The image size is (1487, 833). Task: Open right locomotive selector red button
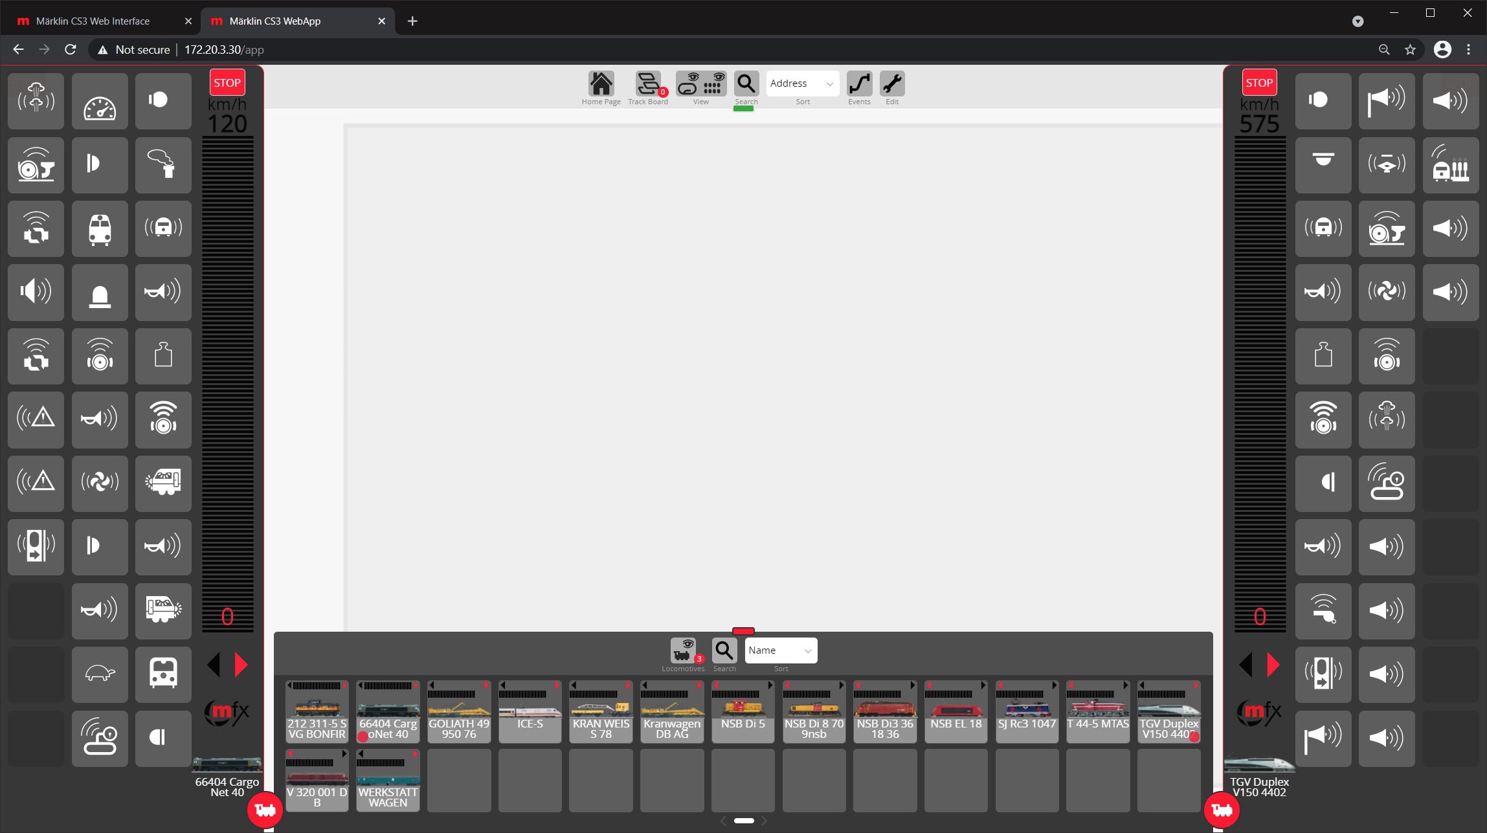(x=1222, y=810)
